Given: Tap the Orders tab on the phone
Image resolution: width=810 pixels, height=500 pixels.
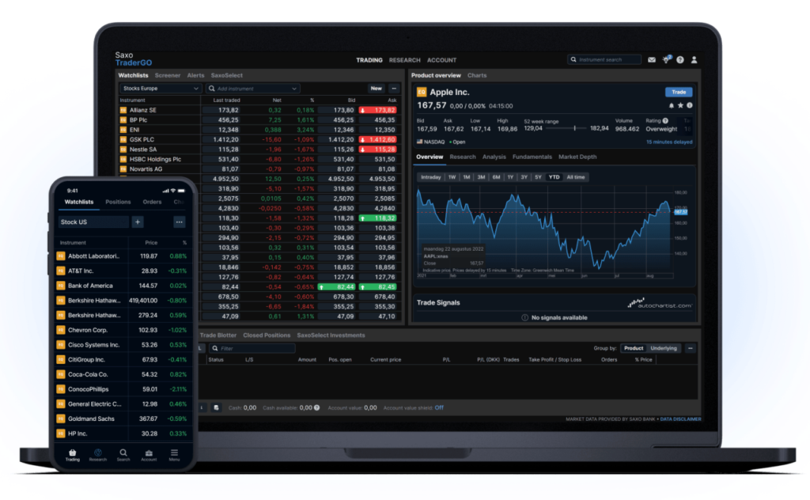Looking at the screenshot, I should [152, 202].
